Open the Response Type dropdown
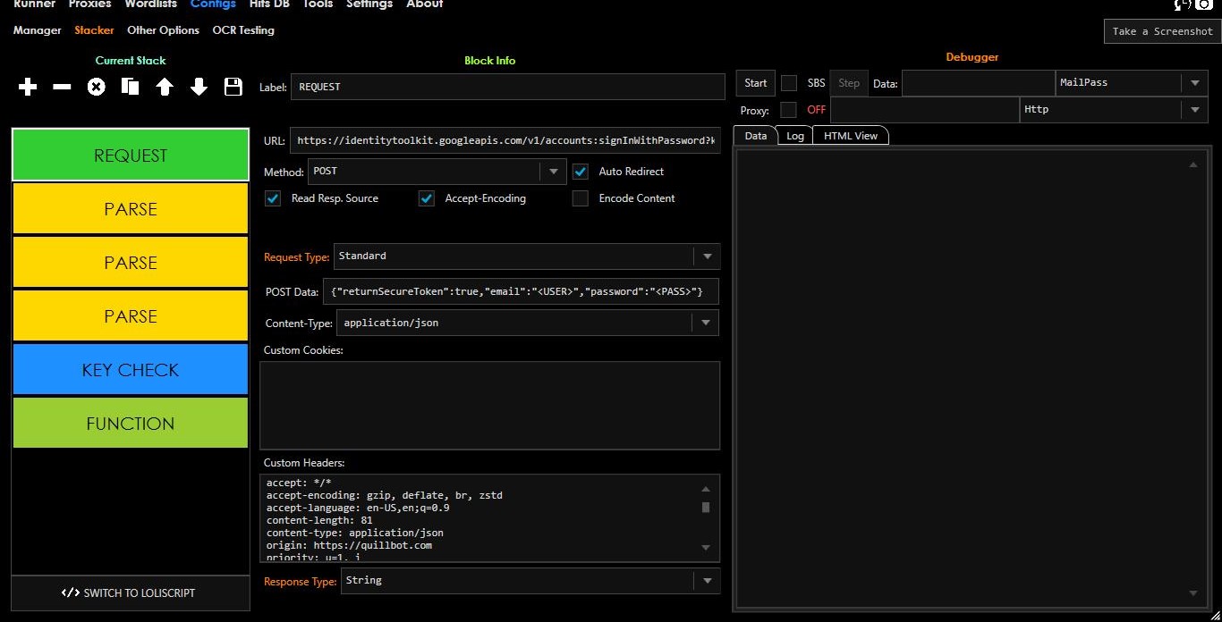1222x622 pixels. pyautogui.click(x=707, y=581)
